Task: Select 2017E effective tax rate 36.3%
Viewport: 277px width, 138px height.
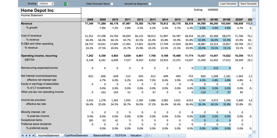Action: point(200,104)
